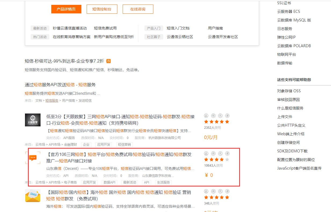Click the 保 badge on 官方106三网短信 listing
331x212 pixels.
(x=213, y=153)
